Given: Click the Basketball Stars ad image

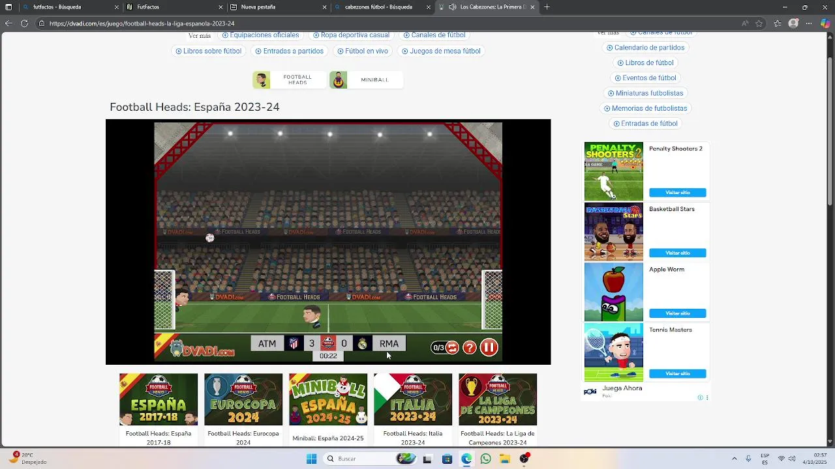Looking at the screenshot, I should [614, 232].
